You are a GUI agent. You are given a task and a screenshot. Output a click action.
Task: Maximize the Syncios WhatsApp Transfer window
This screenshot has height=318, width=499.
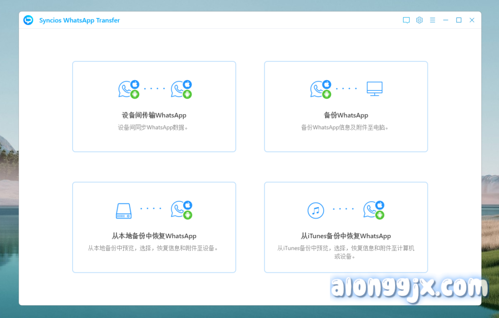[x=459, y=20]
